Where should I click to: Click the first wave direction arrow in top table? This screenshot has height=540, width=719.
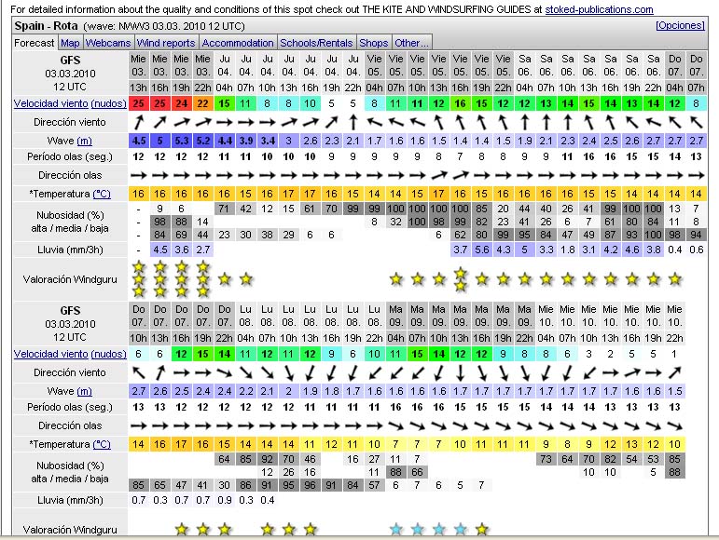pos(139,175)
